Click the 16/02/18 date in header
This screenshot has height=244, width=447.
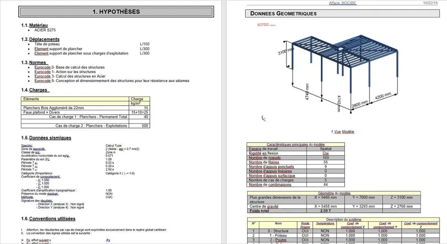(430, 3)
